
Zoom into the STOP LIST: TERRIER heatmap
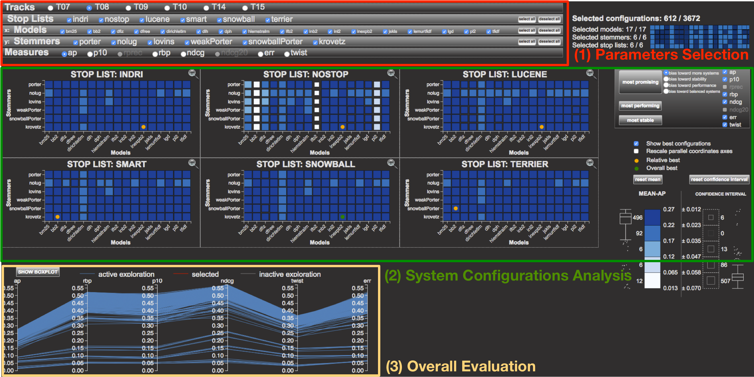coord(590,163)
